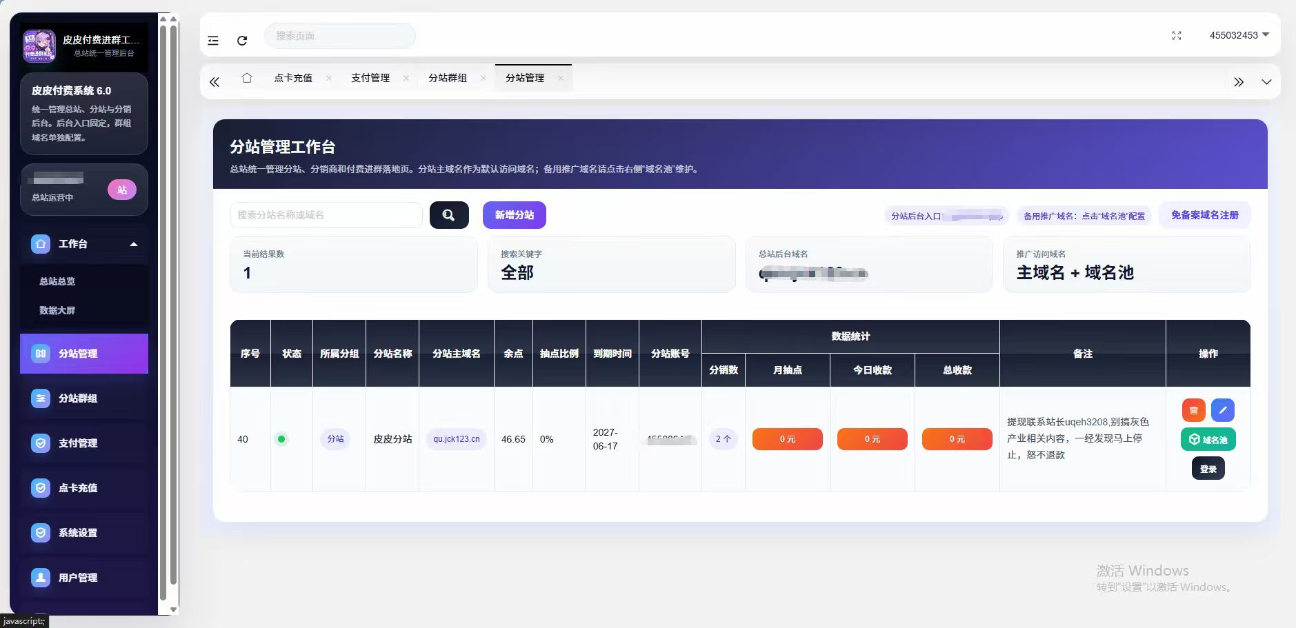Click the 用户管理 person icon
1296x628 pixels.
(x=41, y=578)
